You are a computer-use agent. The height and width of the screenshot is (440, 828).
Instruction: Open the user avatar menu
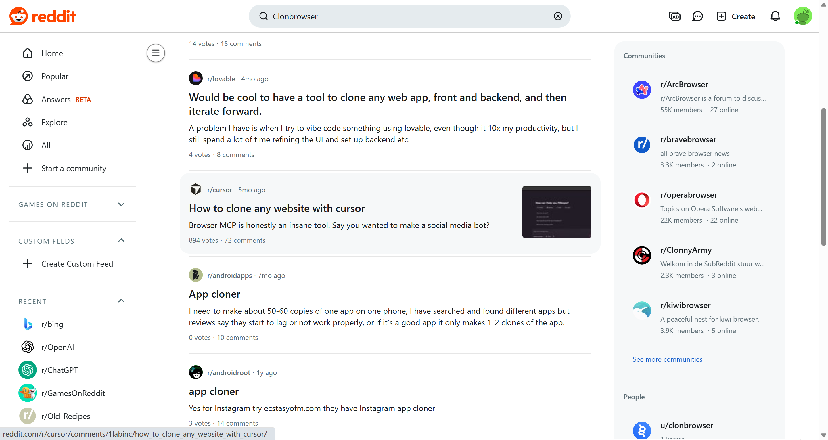[x=802, y=16]
